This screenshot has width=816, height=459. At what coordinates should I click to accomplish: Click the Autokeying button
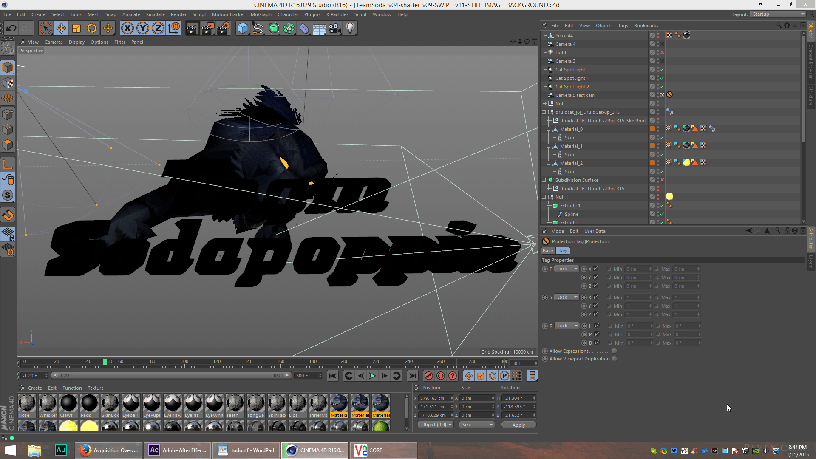[441, 376]
